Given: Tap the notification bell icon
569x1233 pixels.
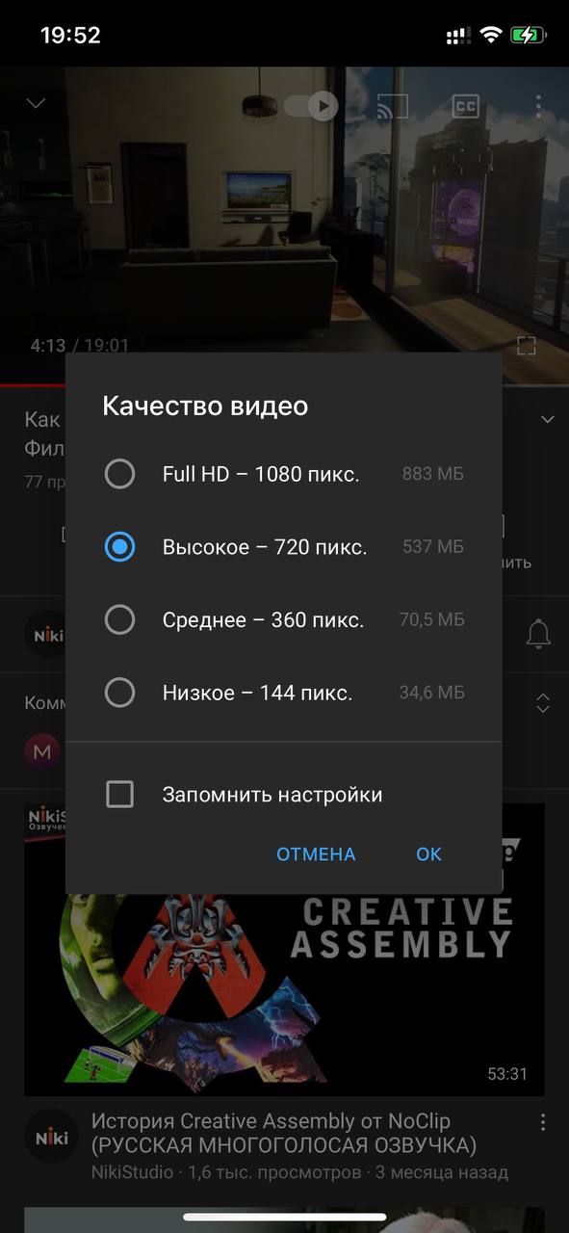Looking at the screenshot, I should (538, 634).
